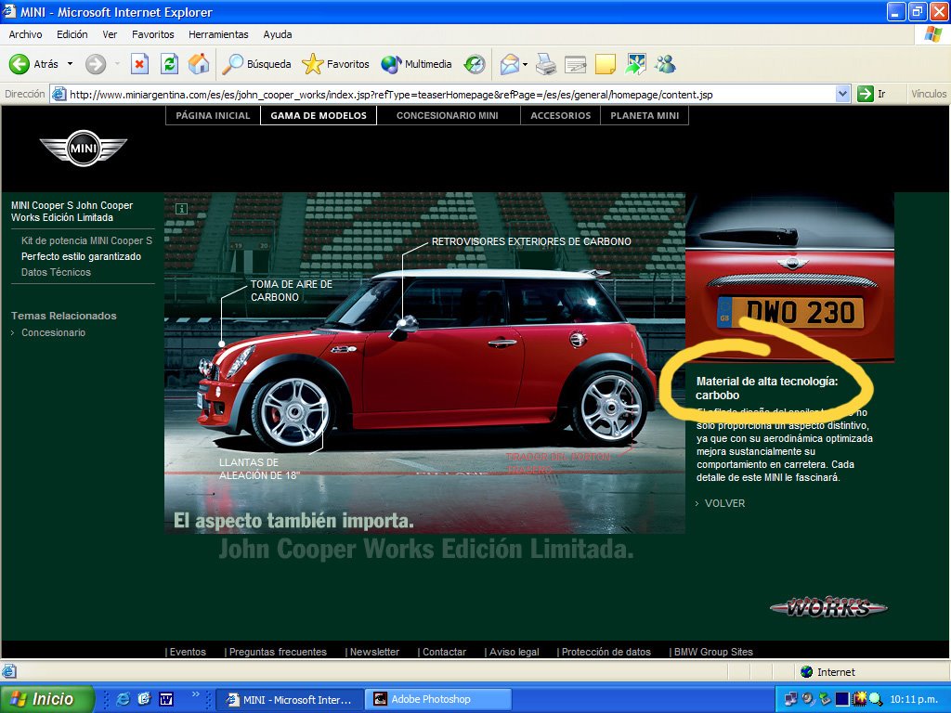Click the Internet zone status indicator
The height and width of the screenshot is (713, 951).
pos(827,672)
